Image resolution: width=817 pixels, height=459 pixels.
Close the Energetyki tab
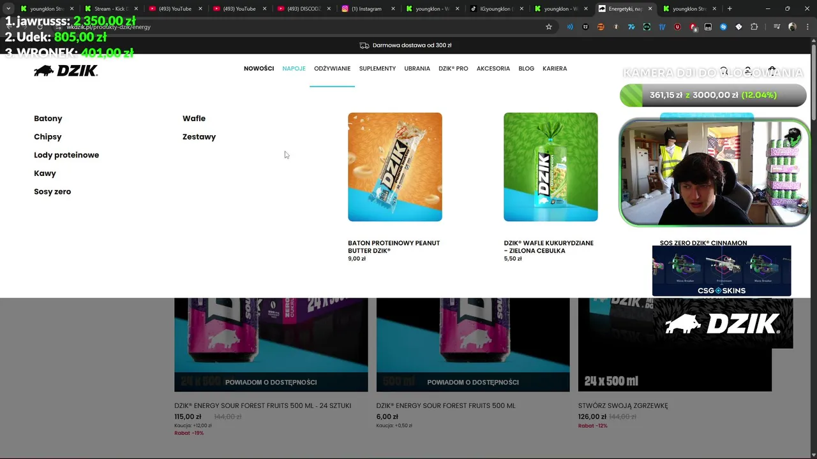pyautogui.click(x=650, y=9)
